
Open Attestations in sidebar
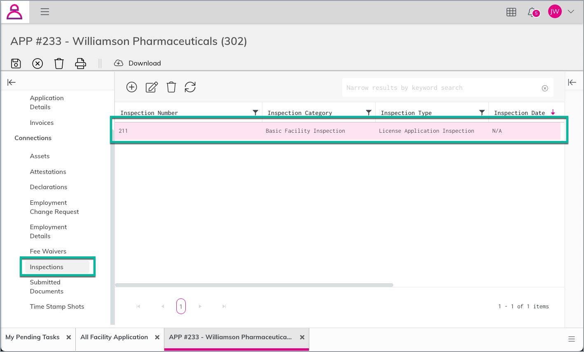tap(48, 172)
